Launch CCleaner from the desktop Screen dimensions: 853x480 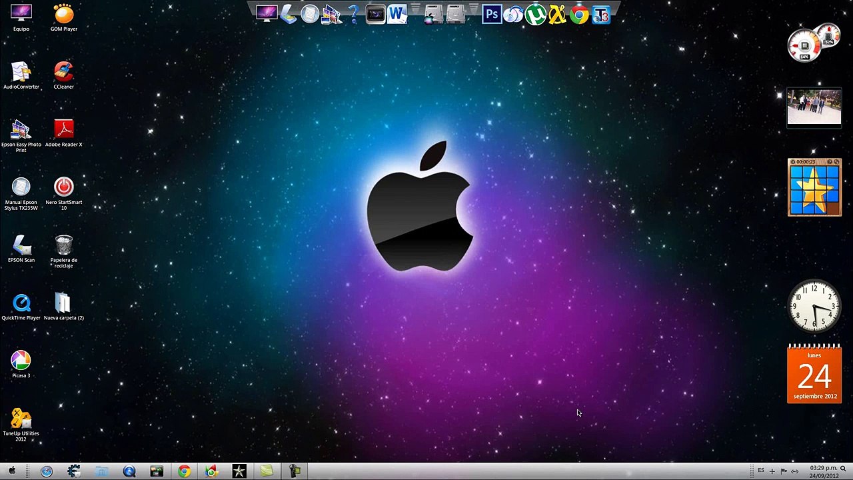click(64, 75)
